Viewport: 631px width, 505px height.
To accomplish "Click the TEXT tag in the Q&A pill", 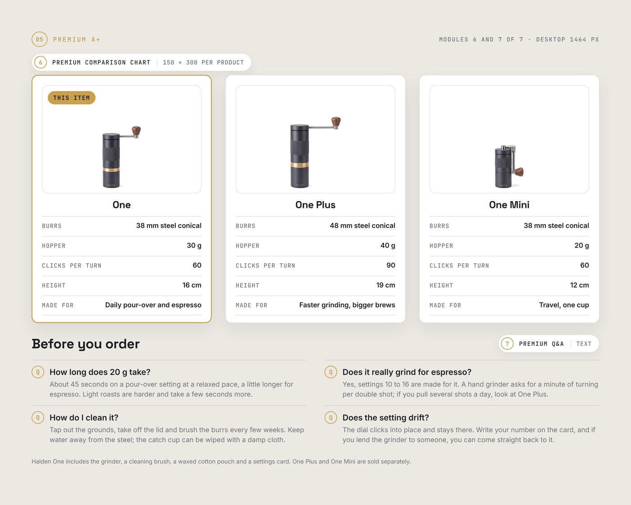I will [584, 344].
